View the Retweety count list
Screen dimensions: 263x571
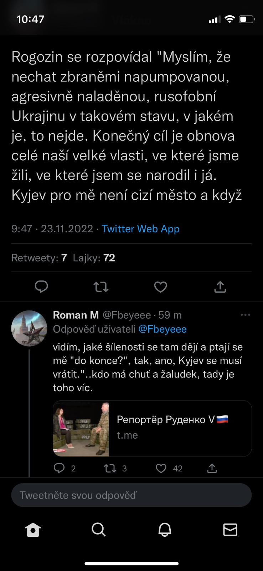pyautogui.click(x=39, y=258)
